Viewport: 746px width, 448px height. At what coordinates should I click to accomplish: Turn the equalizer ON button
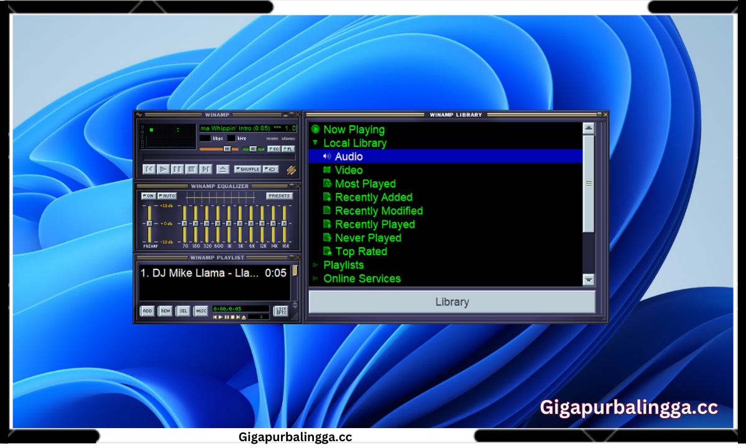tap(149, 196)
